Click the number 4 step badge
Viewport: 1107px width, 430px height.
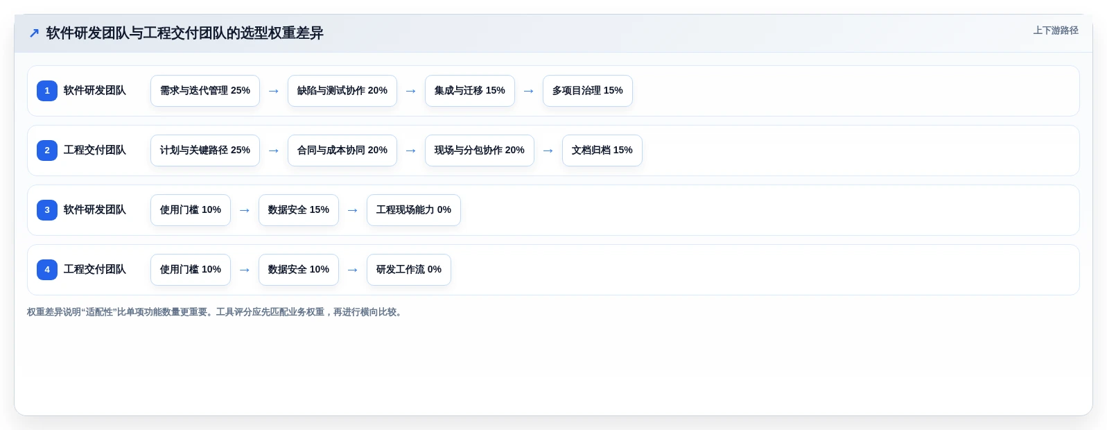(x=47, y=270)
